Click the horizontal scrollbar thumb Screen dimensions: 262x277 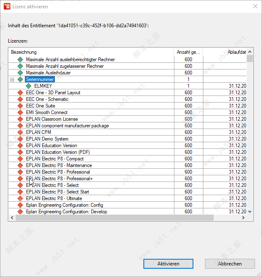tap(114, 217)
